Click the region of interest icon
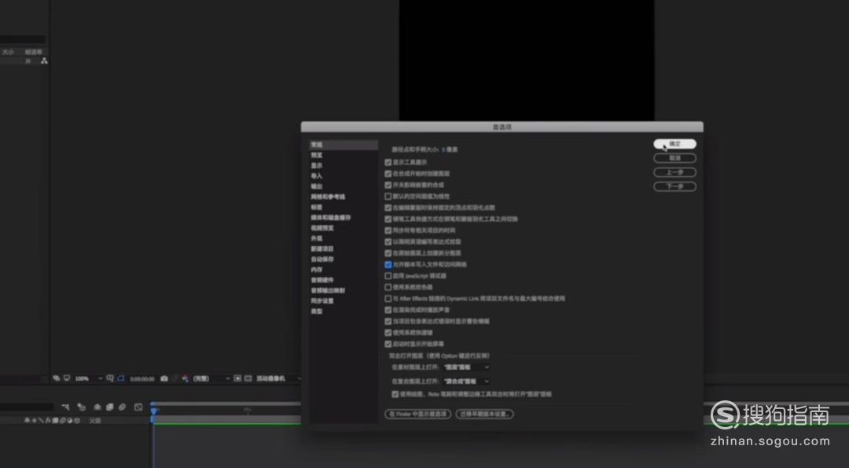This screenshot has height=468, width=849. coord(237,378)
